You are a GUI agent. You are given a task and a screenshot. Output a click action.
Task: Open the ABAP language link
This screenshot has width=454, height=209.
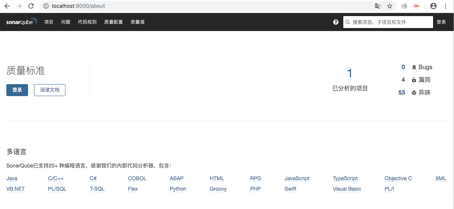point(177,179)
